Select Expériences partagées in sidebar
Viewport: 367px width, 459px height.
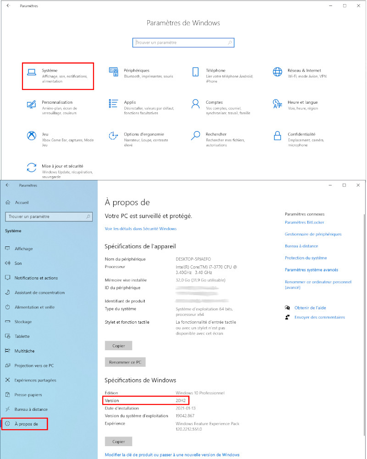click(35, 380)
